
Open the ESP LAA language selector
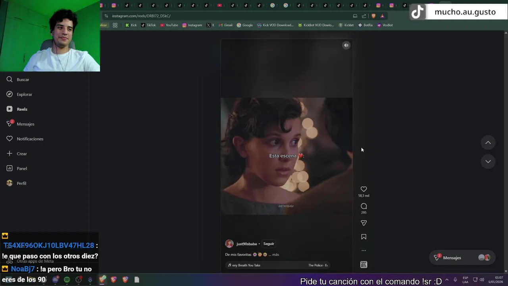click(x=465, y=280)
